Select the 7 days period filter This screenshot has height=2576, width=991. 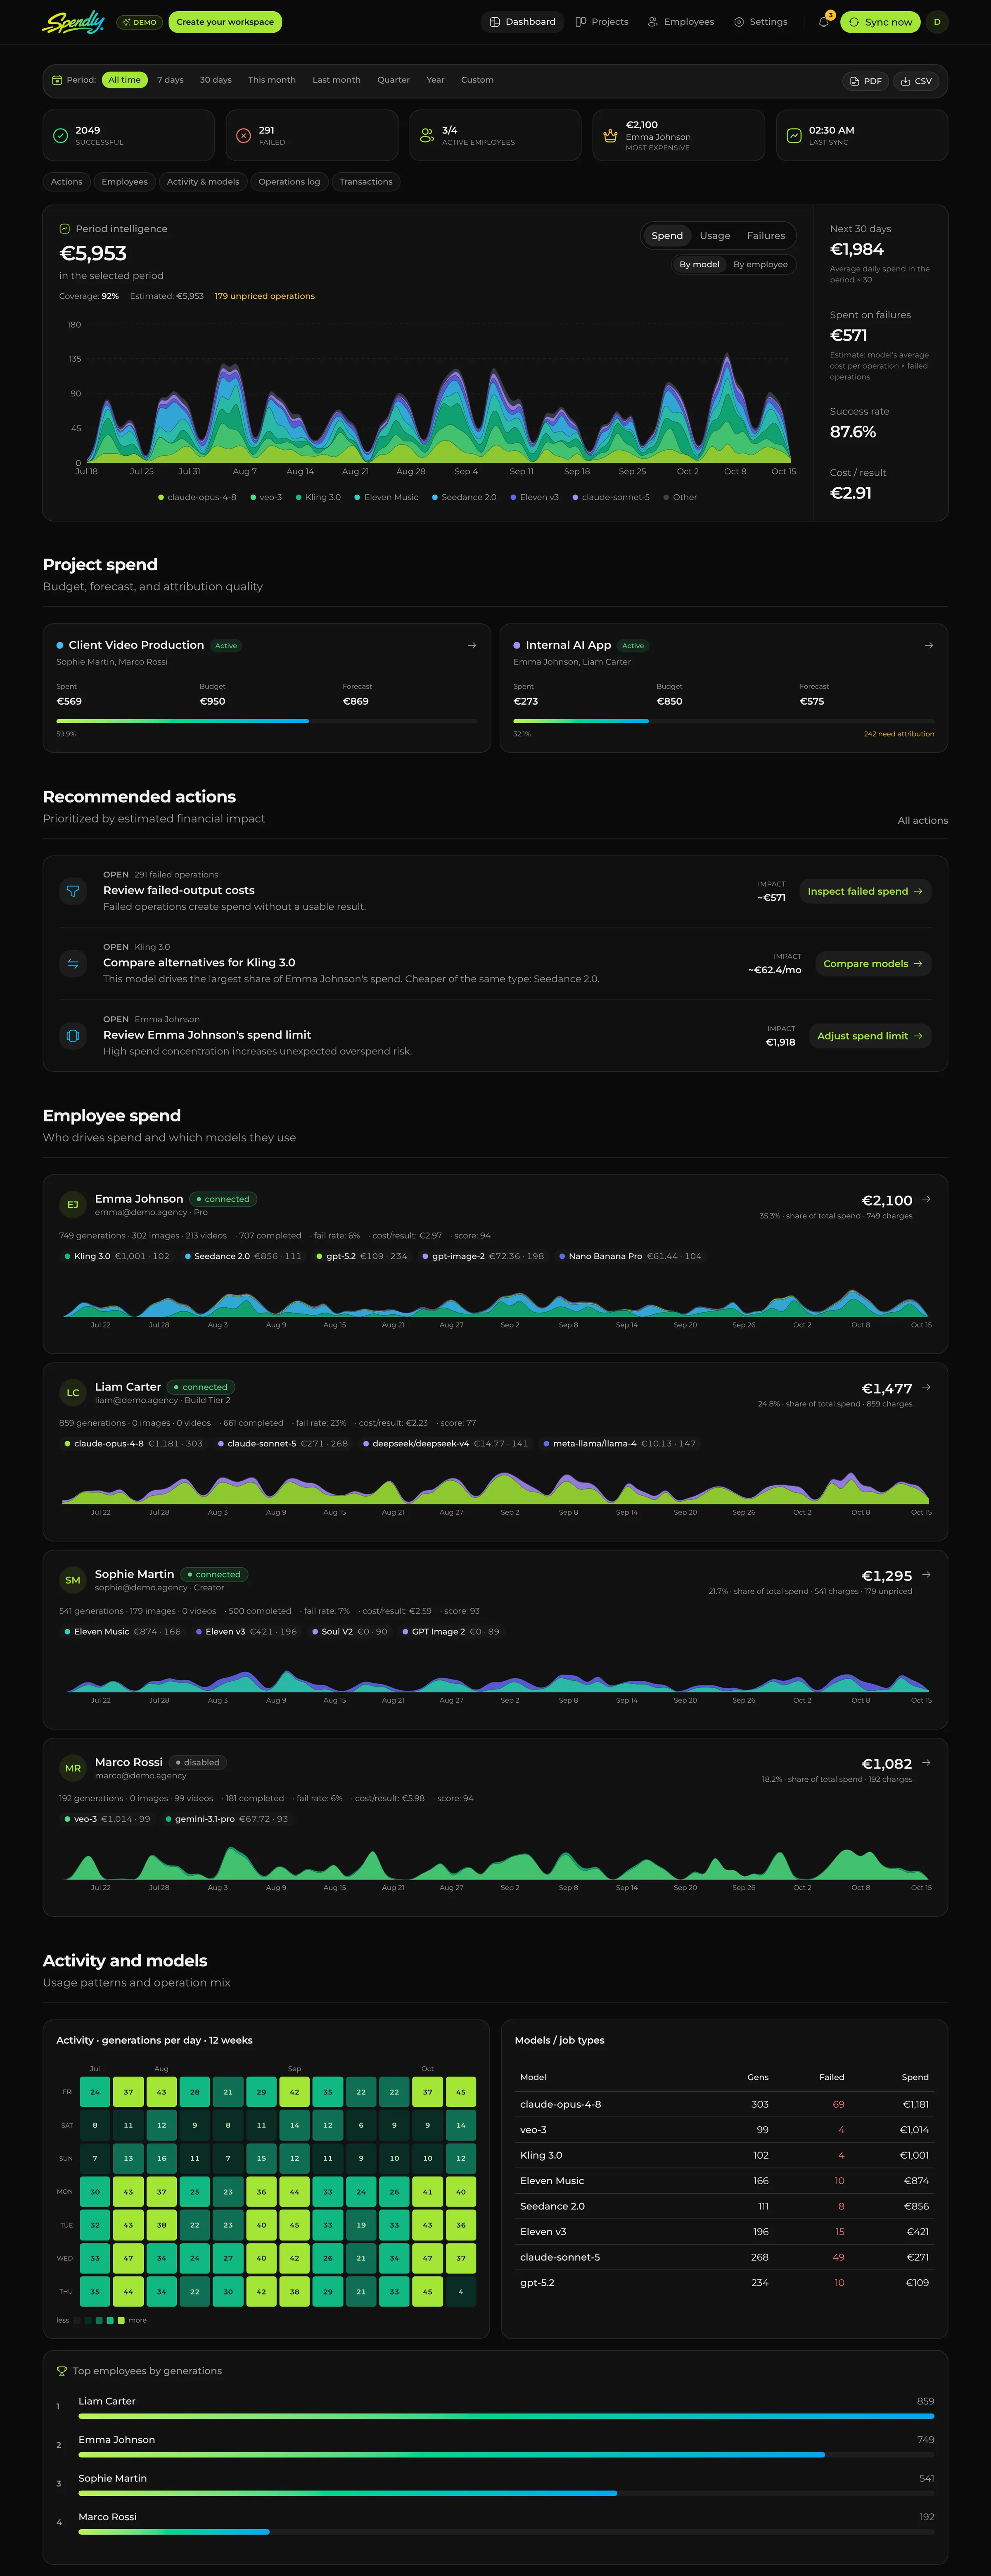coord(170,80)
